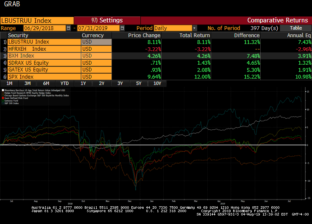
Task: Click the 397 Day(s) period count
Action: pos(264,28)
